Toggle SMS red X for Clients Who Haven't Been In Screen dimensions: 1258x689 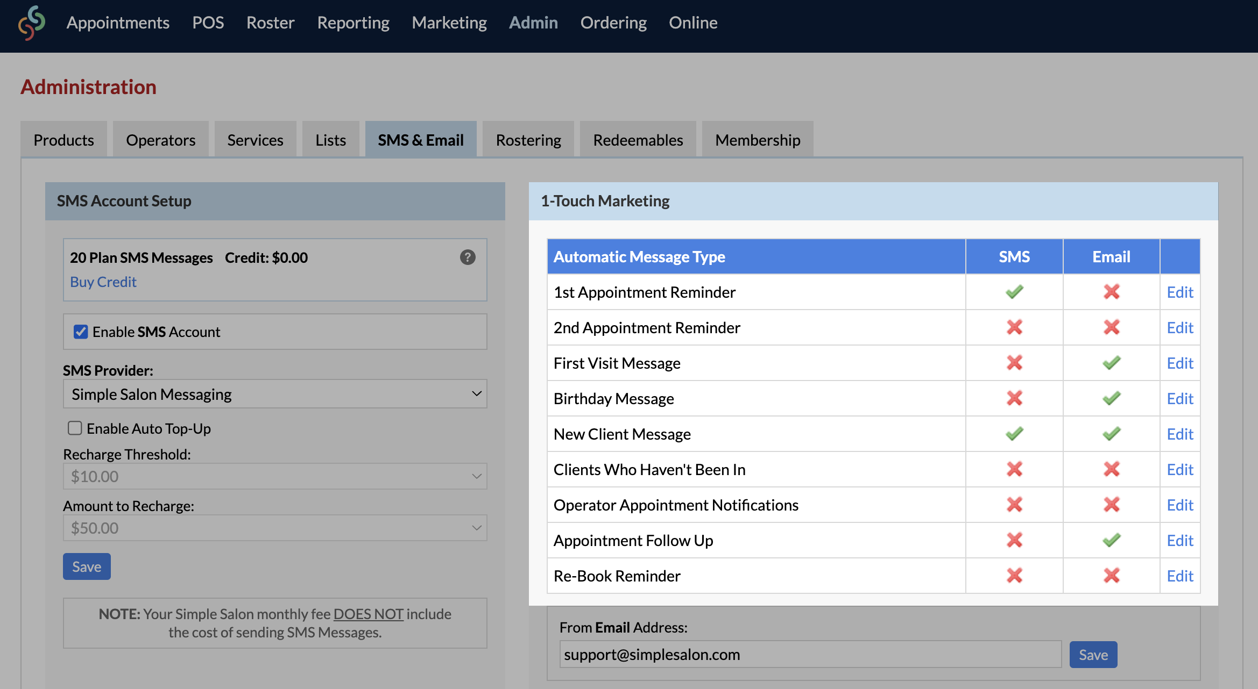pyautogui.click(x=1014, y=469)
